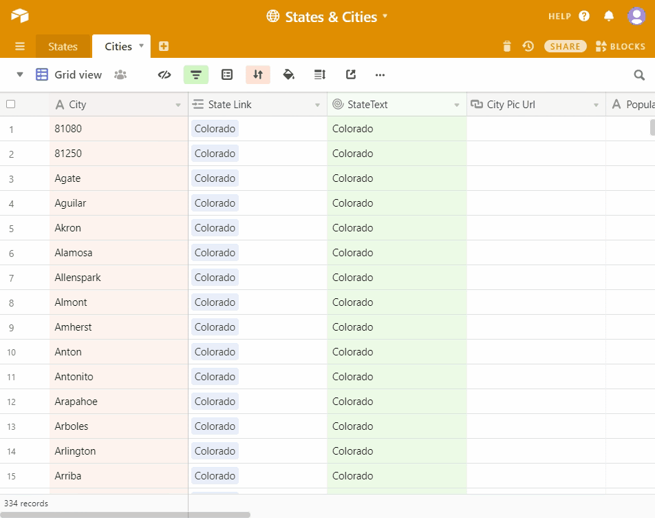655x518 pixels.
Task: Expand the StateText column dropdown arrow
Action: pyautogui.click(x=457, y=105)
